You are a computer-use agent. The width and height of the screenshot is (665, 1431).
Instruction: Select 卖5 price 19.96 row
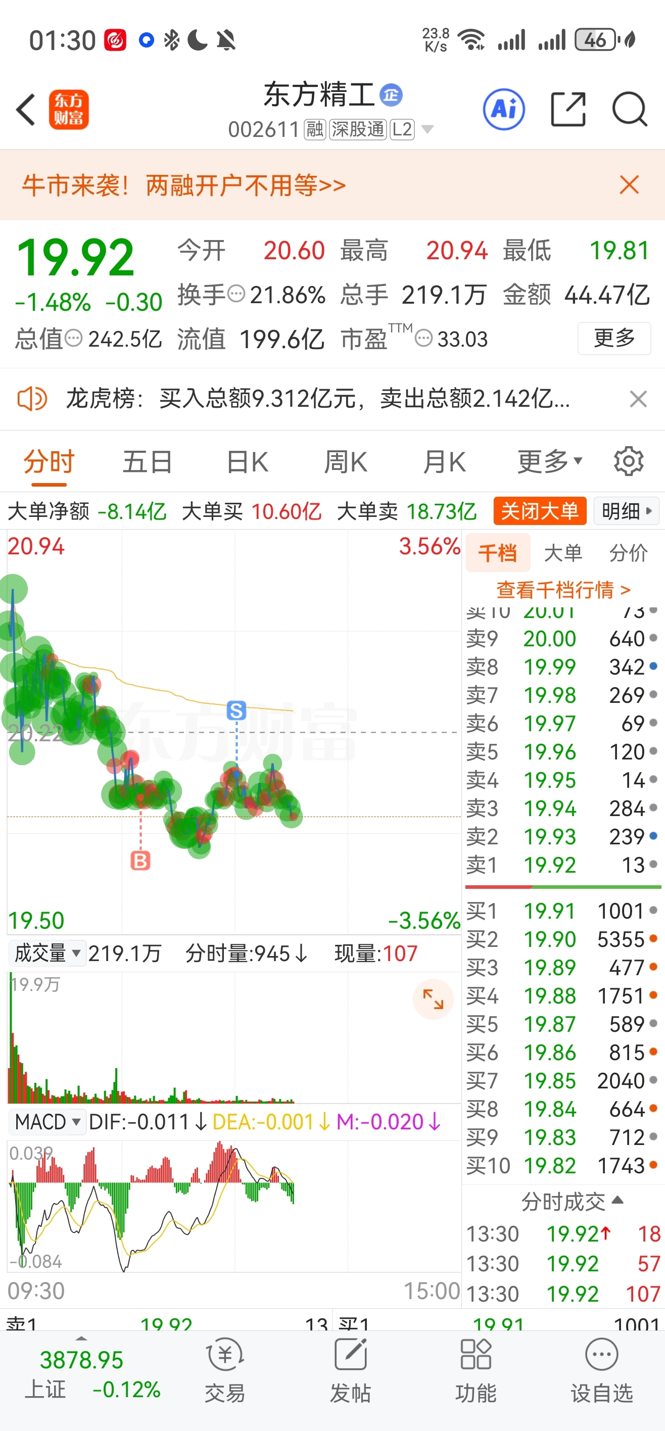[562, 751]
